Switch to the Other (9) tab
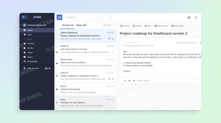The height and width of the screenshot is (123, 221). [81, 25]
